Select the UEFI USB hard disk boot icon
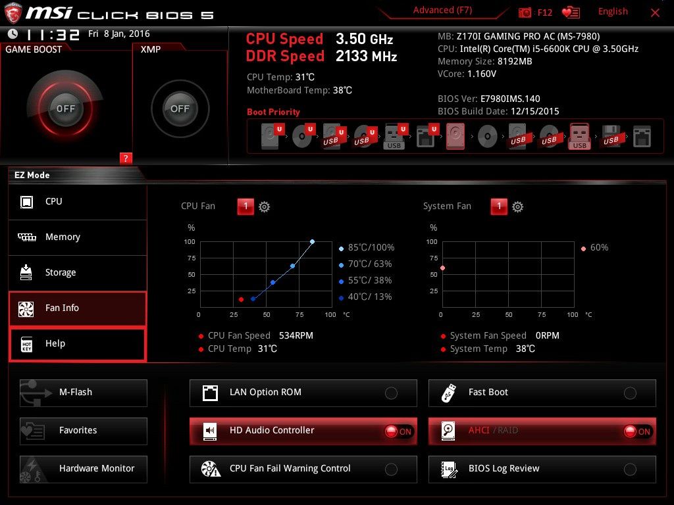The image size is (674, 505). [x=334, y=136]
